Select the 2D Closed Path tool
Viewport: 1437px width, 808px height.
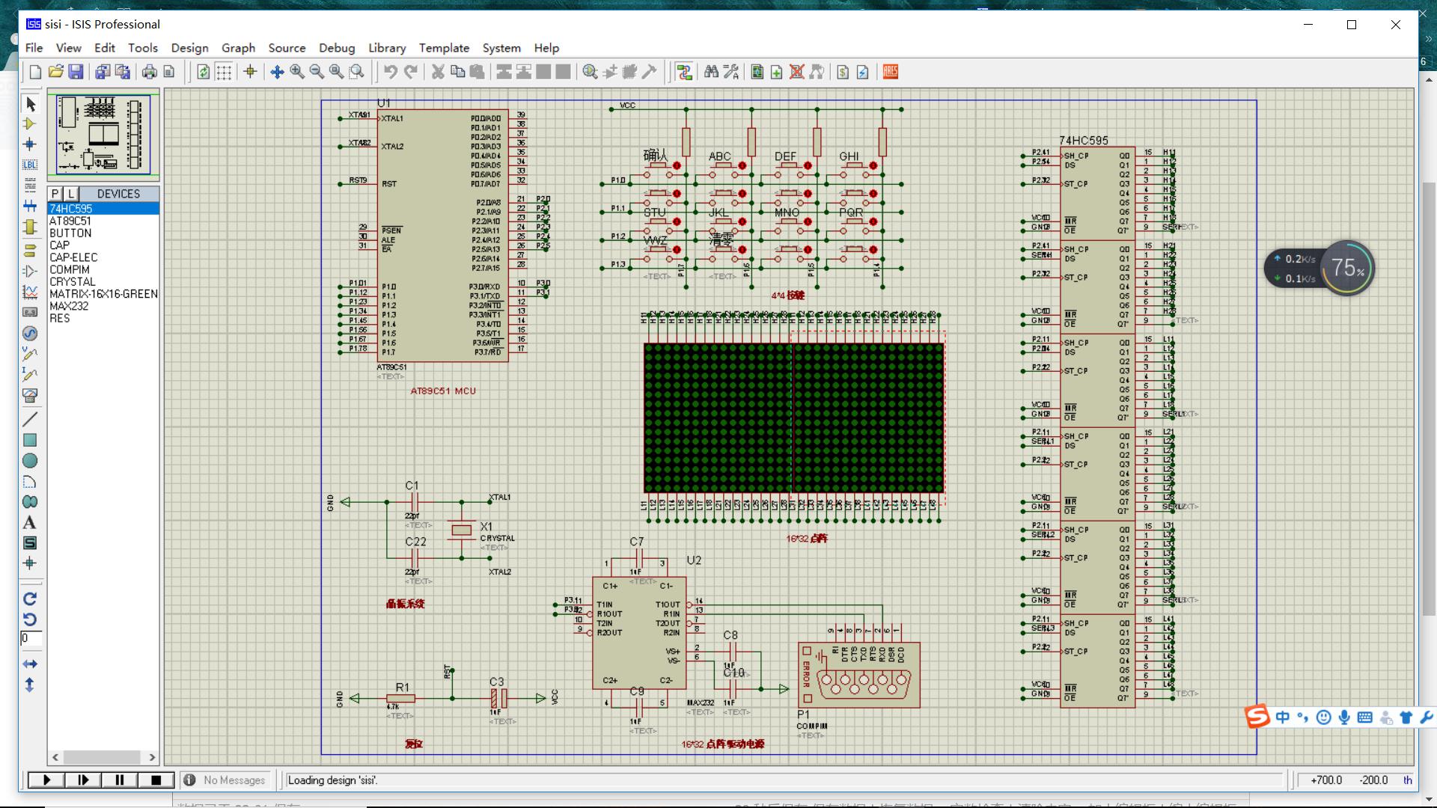tap(30, 502)
